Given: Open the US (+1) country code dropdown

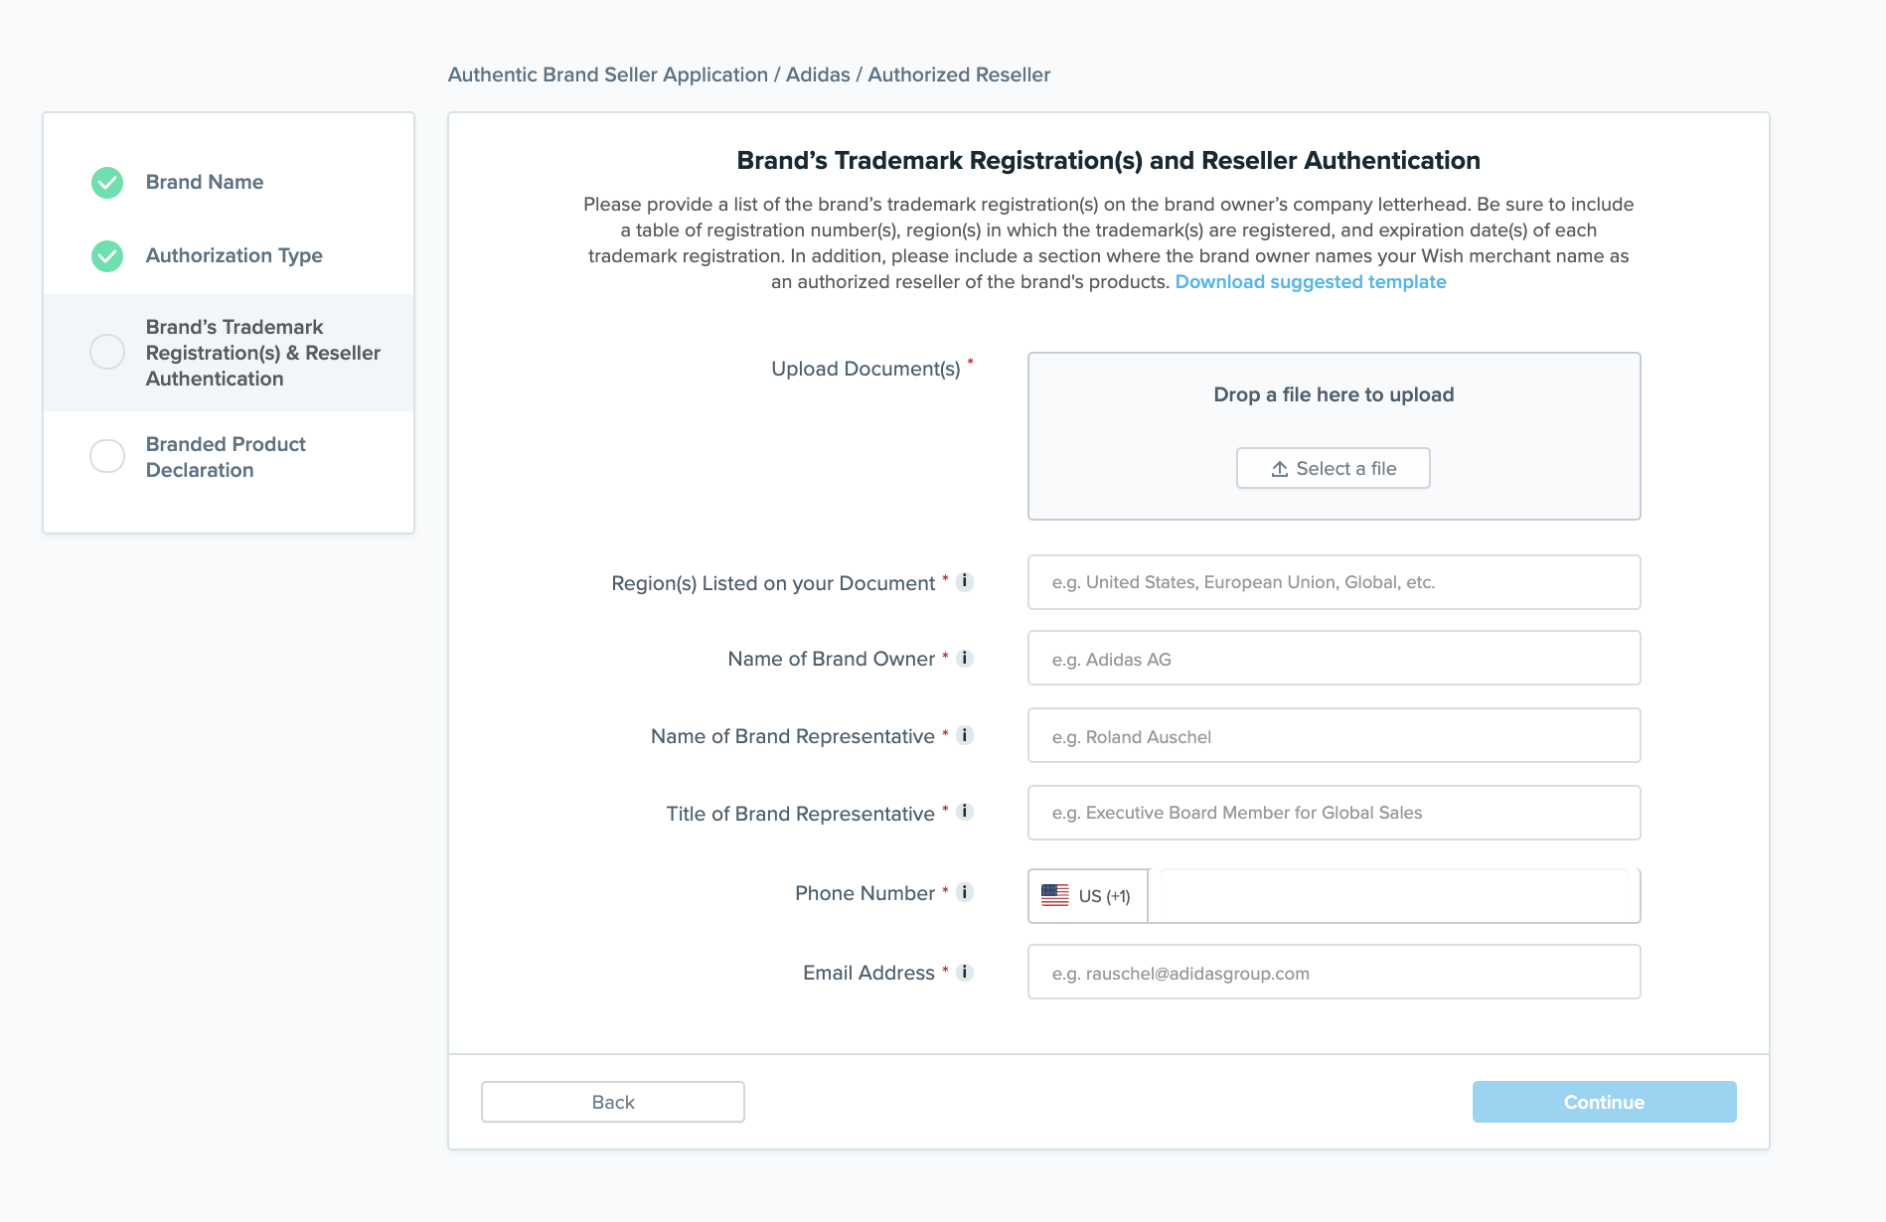Looking at the screenshot, I should point(1086,894).
